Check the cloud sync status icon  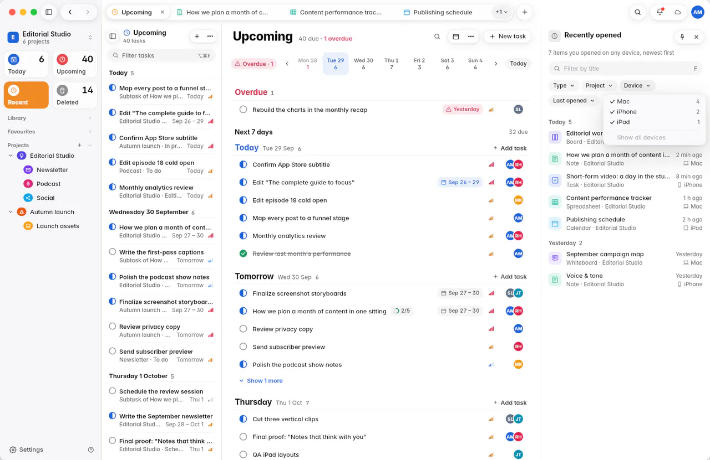tap(677, 12)
